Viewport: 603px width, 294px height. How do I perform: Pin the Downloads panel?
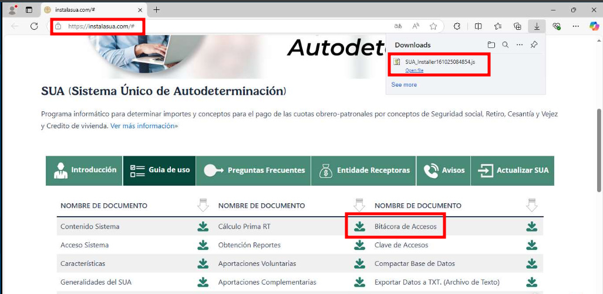pyautogui.click(x=533, y=45)
